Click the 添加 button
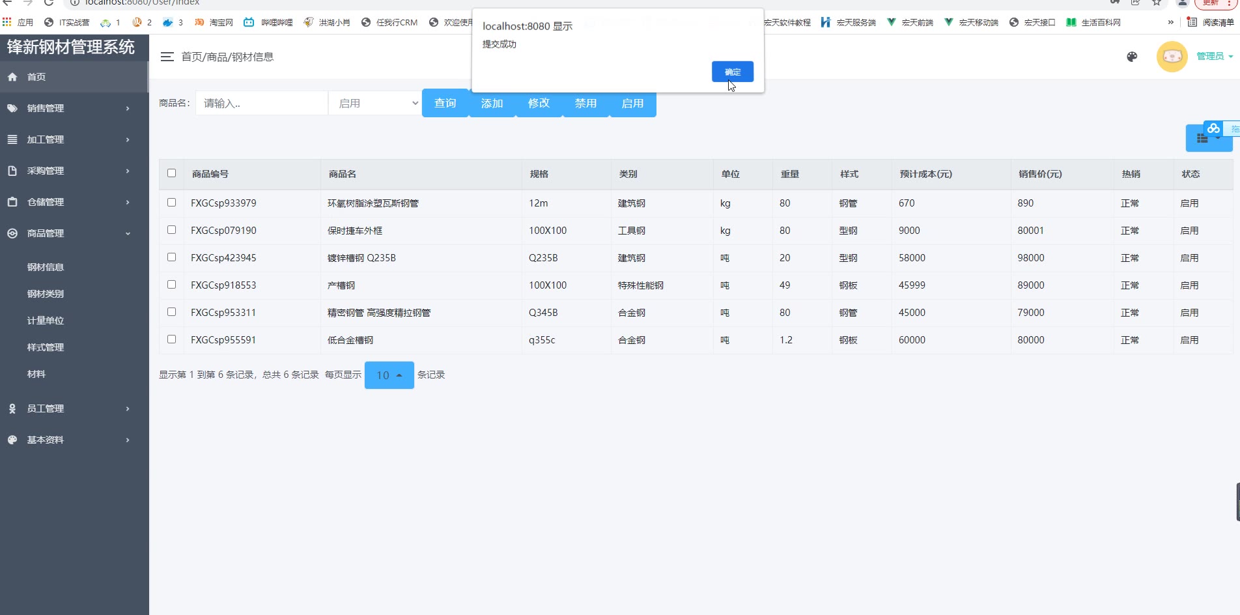 492,103
